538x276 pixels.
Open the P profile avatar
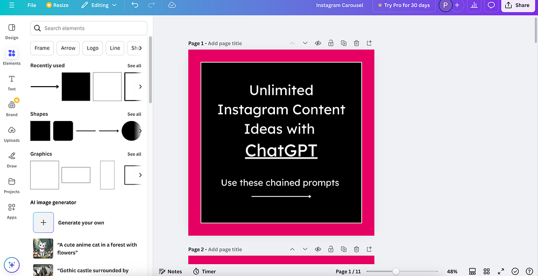coord(445,5)
